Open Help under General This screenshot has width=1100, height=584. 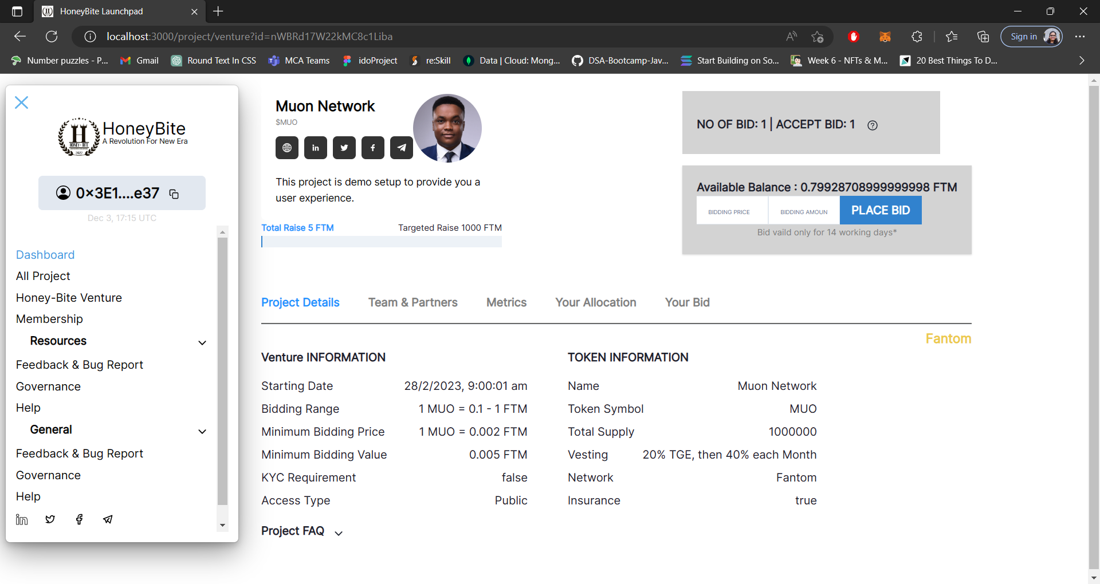pyautogui.click(x=28, y=496)
